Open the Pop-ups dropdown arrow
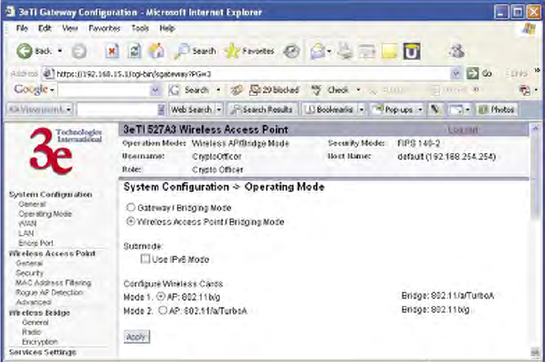This screenshot has height=362, width=545. [420, 110]
